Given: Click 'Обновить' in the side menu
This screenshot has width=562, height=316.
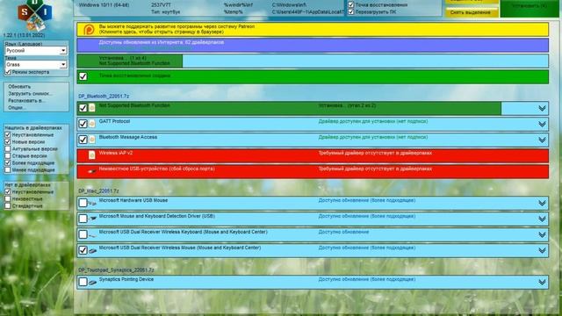Looking at the screenshot, I should 19,86.
